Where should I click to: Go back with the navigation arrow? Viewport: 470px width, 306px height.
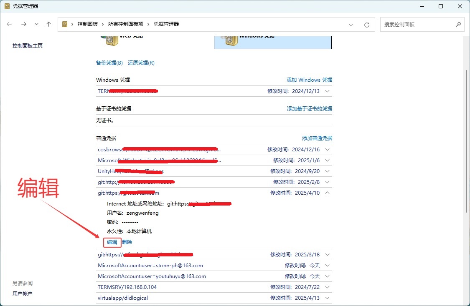point(9,24)
